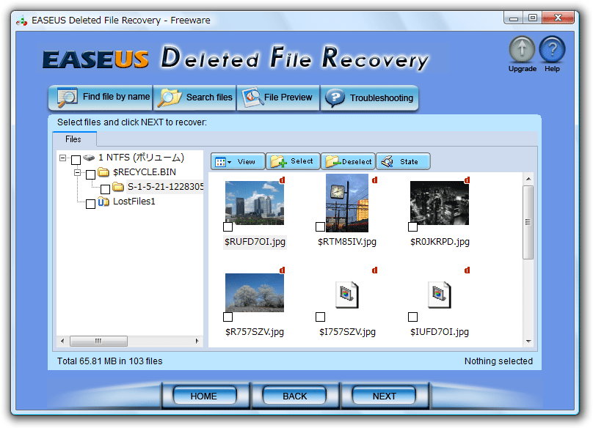Collapse the 1 NTFS volume tree node
593x428 pixels.
[63, 158]
